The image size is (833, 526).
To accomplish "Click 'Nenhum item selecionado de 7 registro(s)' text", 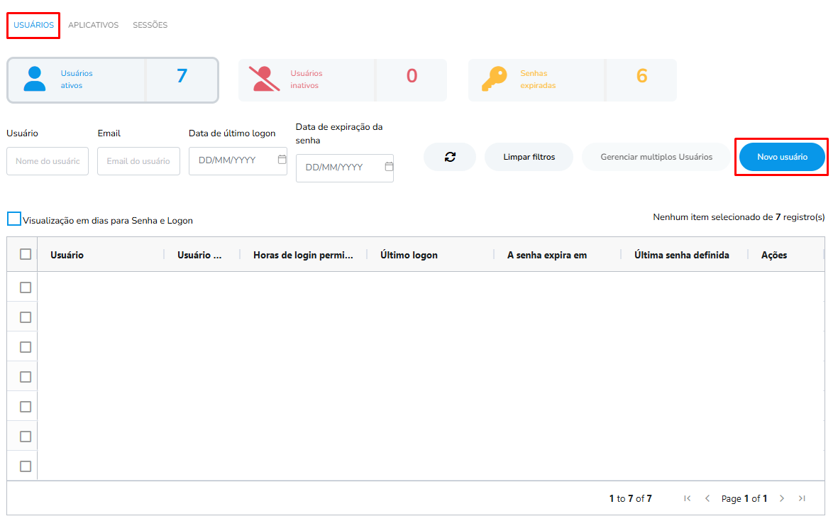I will coord(739,217).
